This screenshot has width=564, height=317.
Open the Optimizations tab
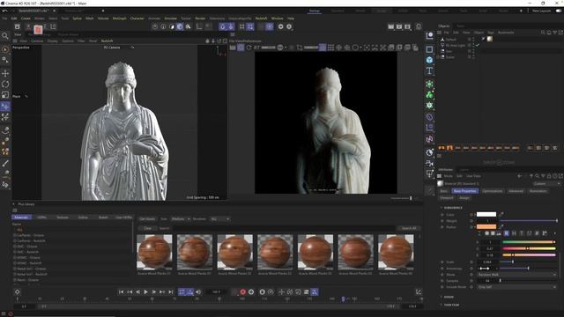point(493,191)
